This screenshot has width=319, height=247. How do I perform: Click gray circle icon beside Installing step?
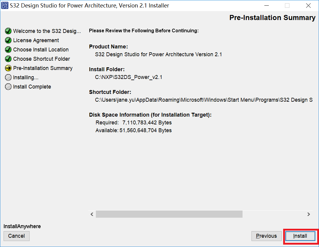pyautogui.click(x=8, y=77)
